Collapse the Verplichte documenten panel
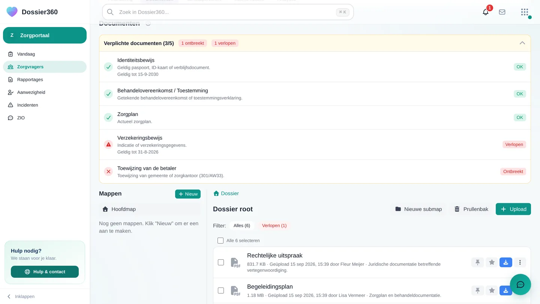540x304 pixels. pos(522,43)
